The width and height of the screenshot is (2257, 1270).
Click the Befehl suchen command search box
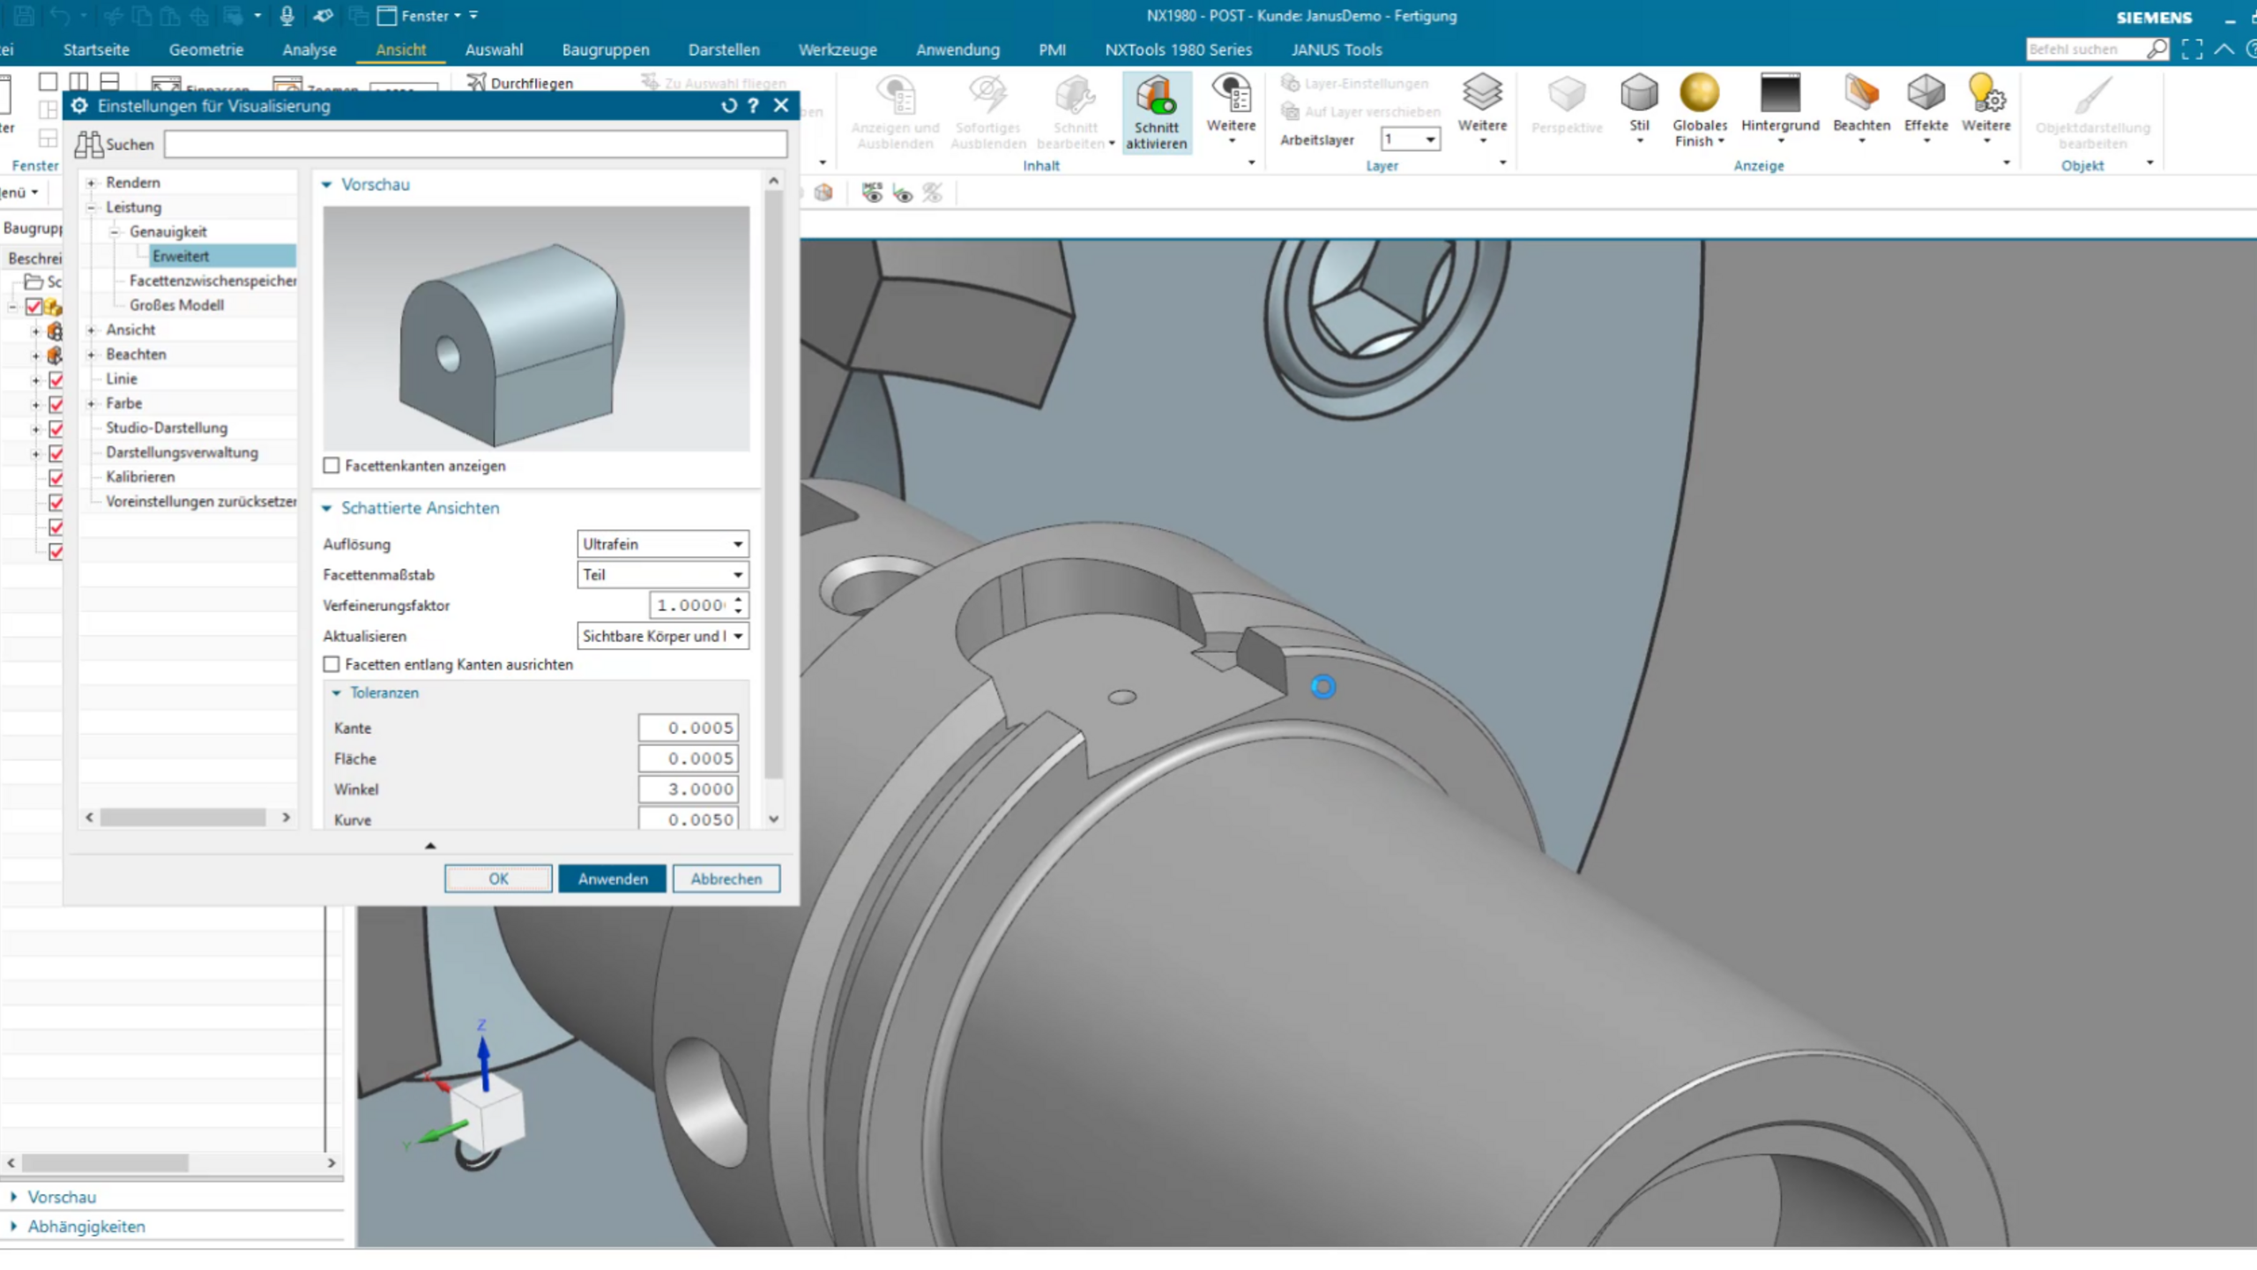pyautogui.click(x=2085, y=49)
